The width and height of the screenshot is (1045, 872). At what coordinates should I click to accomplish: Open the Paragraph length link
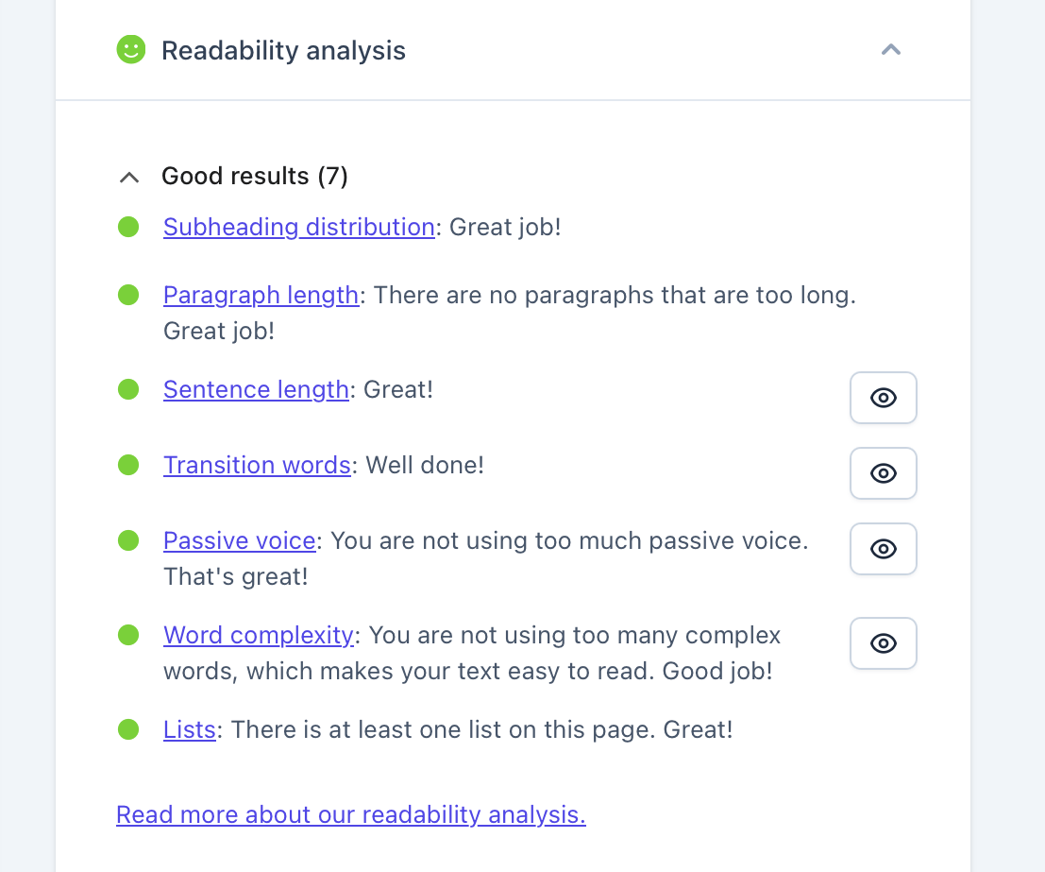pos(261,295)
